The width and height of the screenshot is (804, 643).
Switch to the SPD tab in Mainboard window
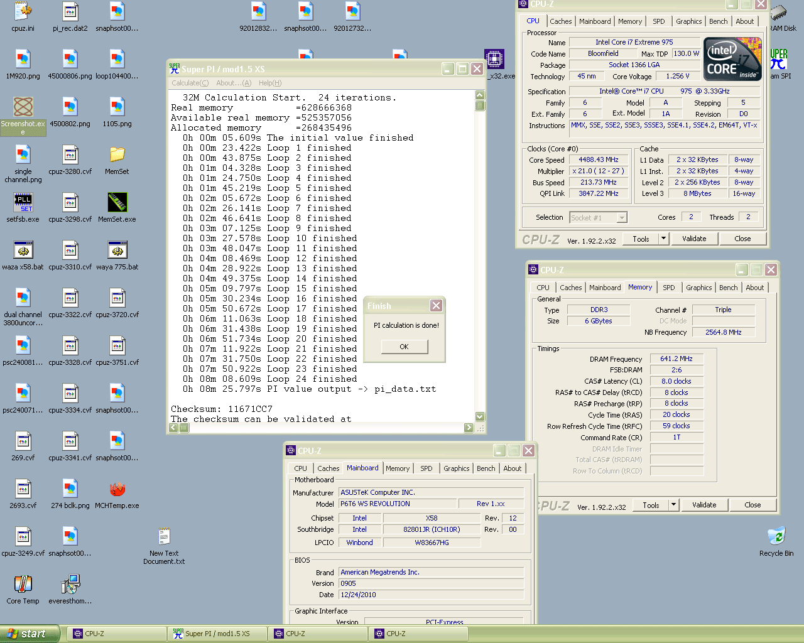click(426, 468)
